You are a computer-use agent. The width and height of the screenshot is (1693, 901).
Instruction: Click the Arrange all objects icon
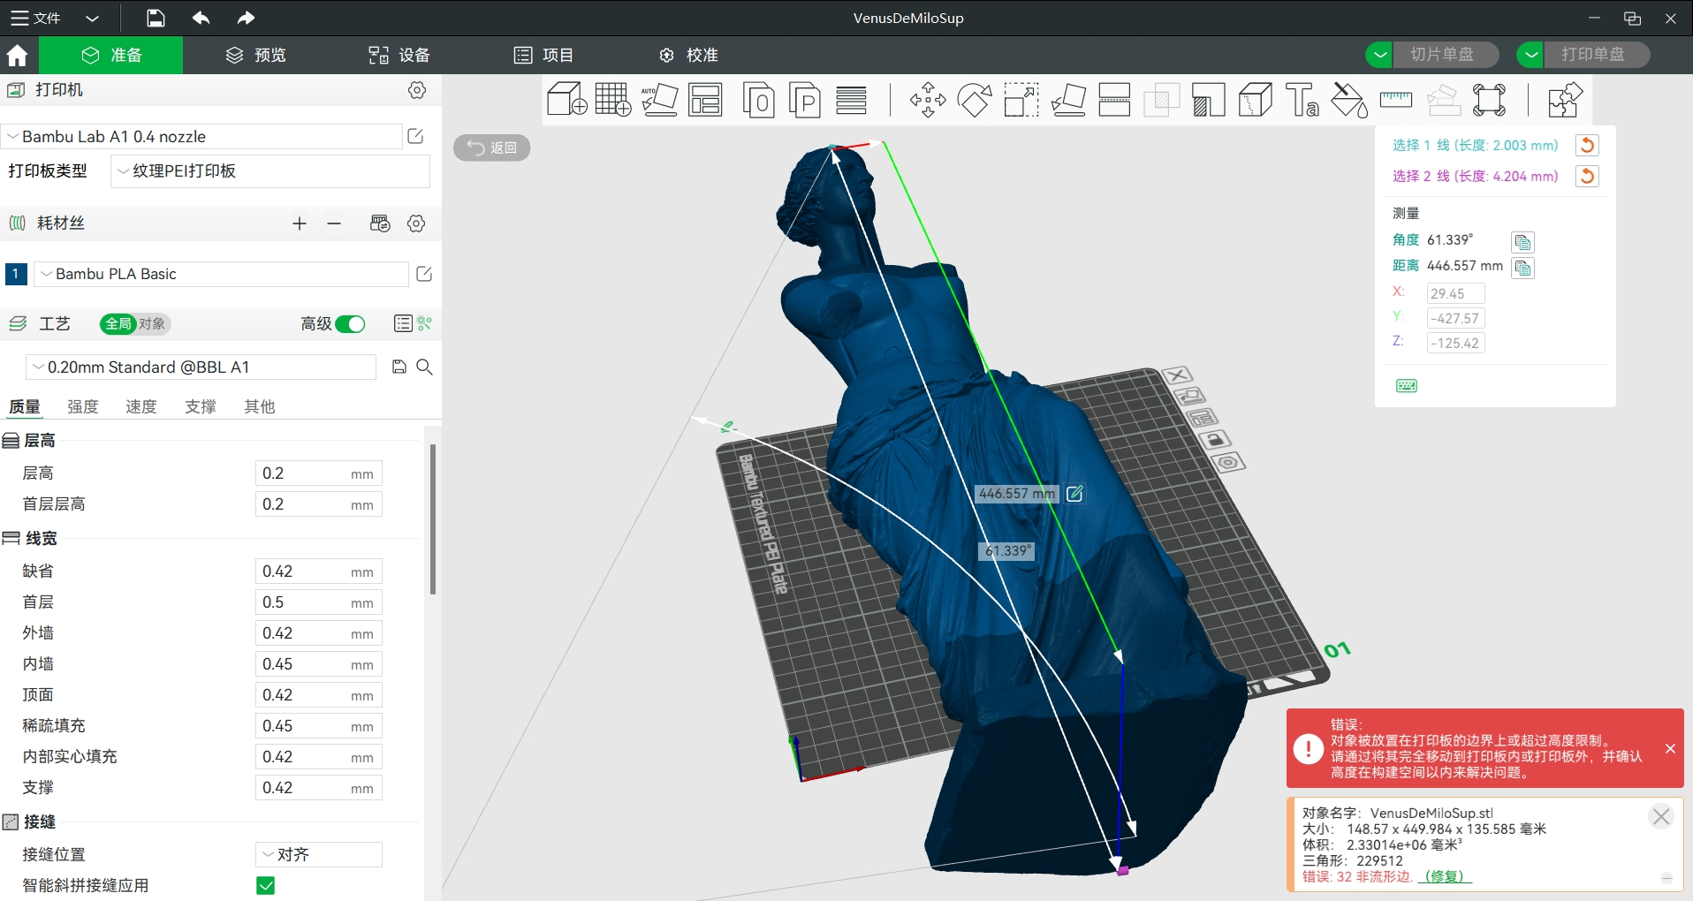[x=705, y=99]
